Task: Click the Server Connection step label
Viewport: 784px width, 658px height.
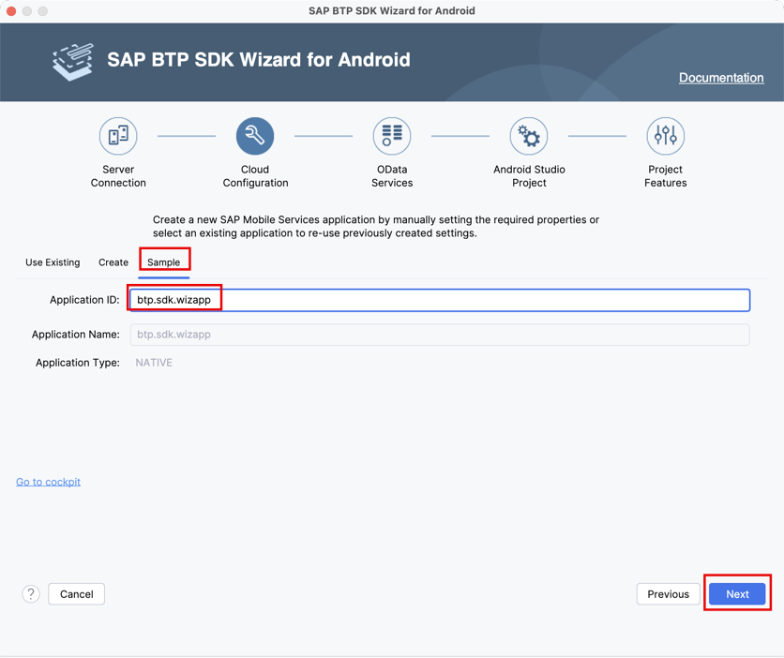Action: (x=118, y=176)
